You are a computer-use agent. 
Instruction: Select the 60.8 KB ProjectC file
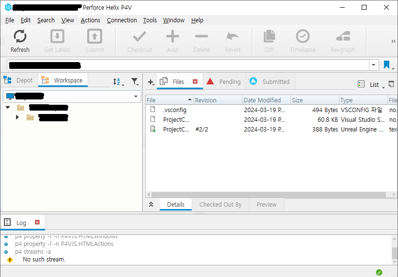[272, 119]
